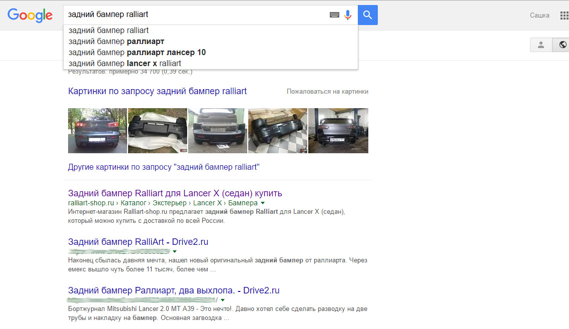
Task: Open the Google apps grid
Action: [564, 15]
